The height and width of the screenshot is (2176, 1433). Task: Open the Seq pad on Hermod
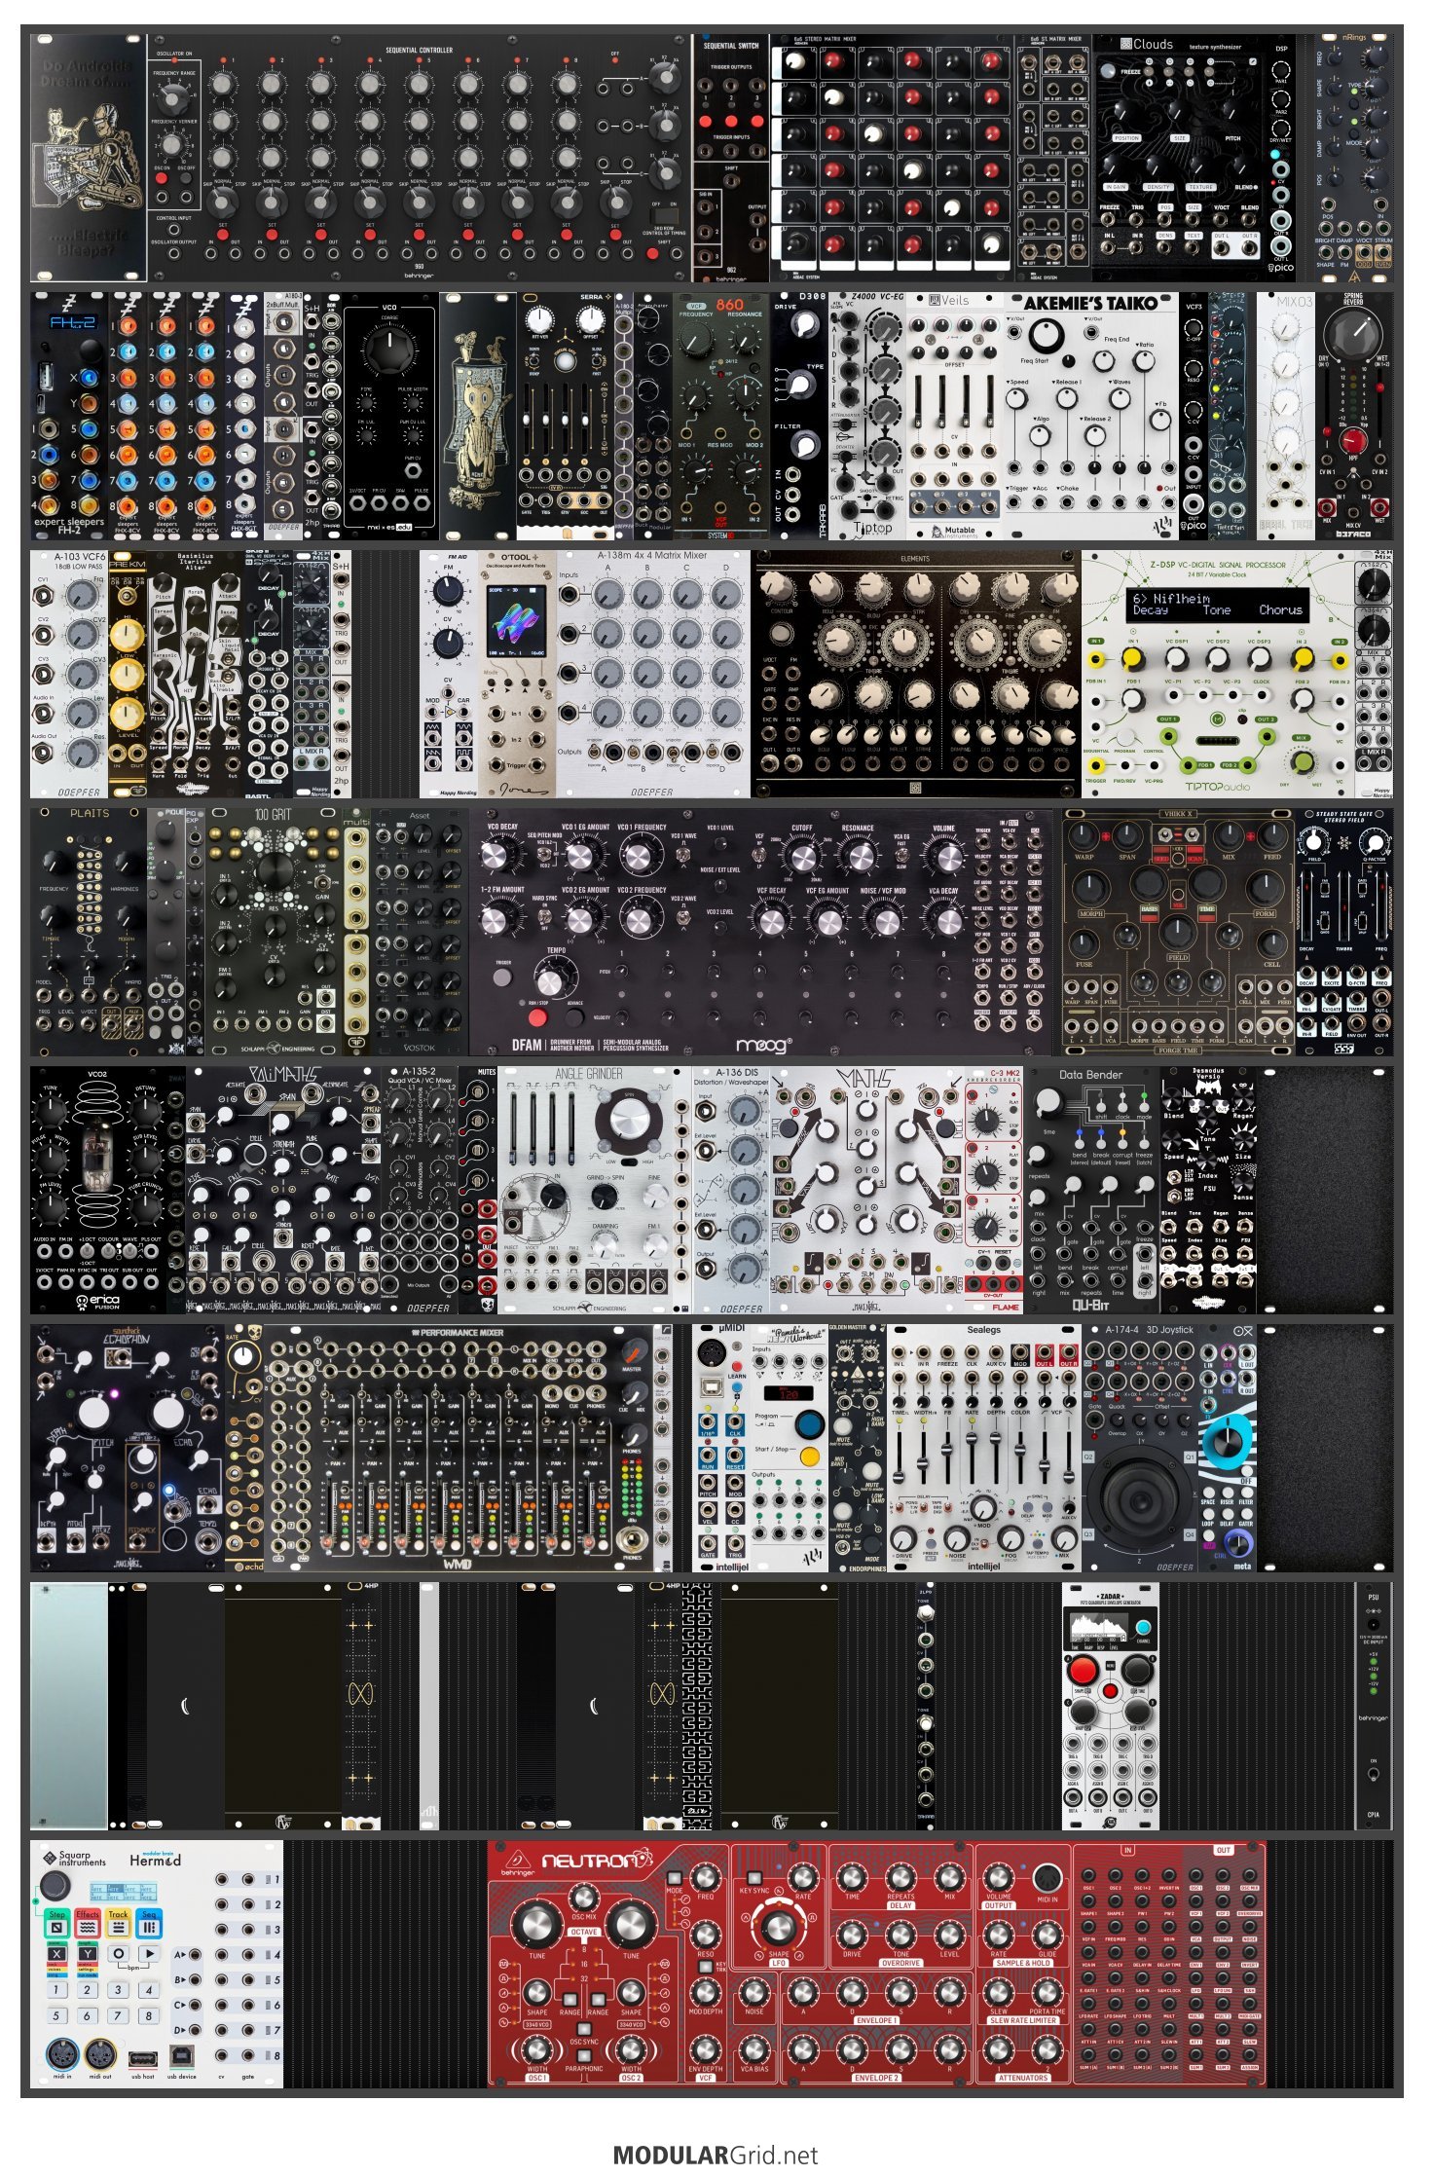coord(149,1922)
